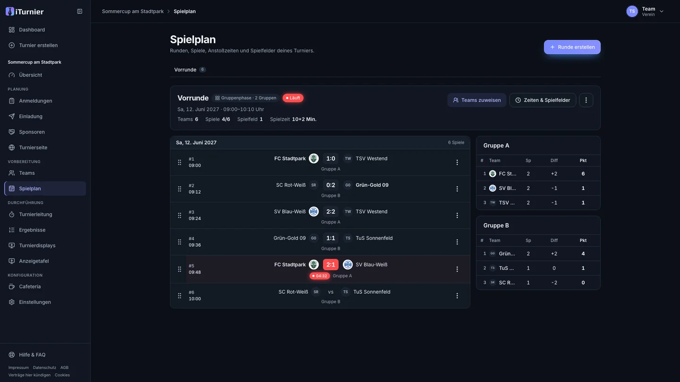This screenshot has width=680, height=382.
Task: Select the Vorrunde tab
Action: (190, 70)
